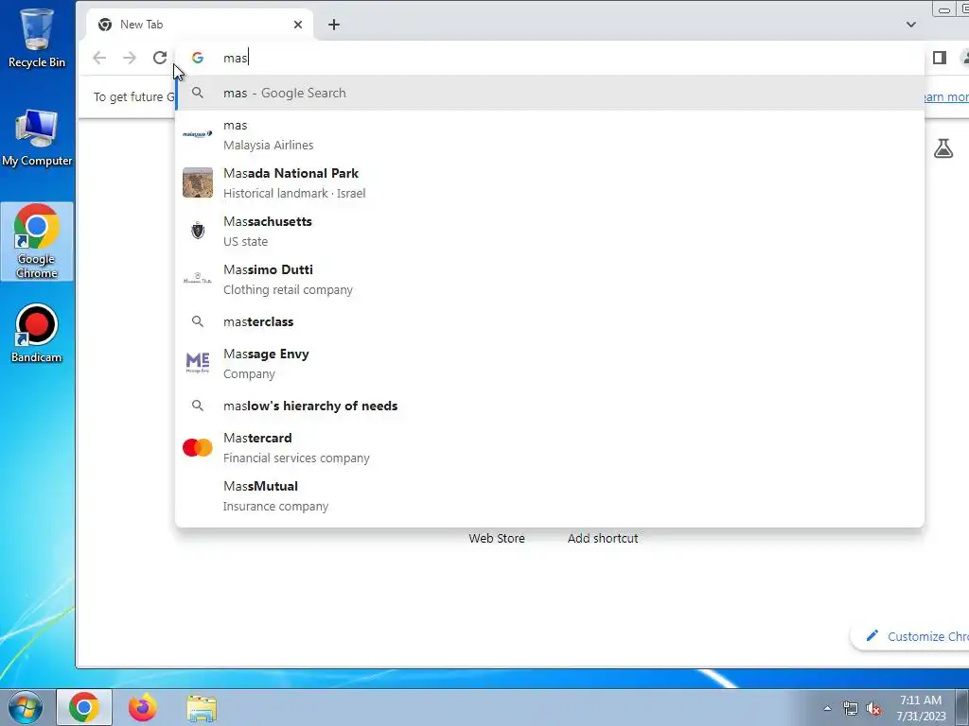Click Add shortcut

tap(603, 538)
